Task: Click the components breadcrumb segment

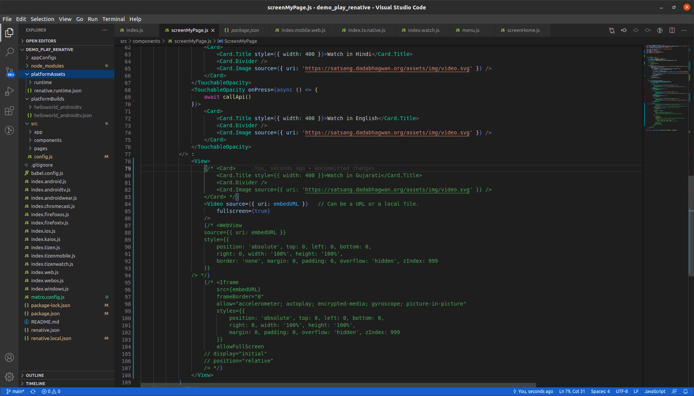Action: coord(146,41)
